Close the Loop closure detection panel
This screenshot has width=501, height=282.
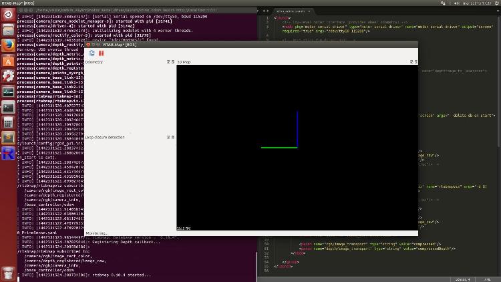[x=173, y=137]
